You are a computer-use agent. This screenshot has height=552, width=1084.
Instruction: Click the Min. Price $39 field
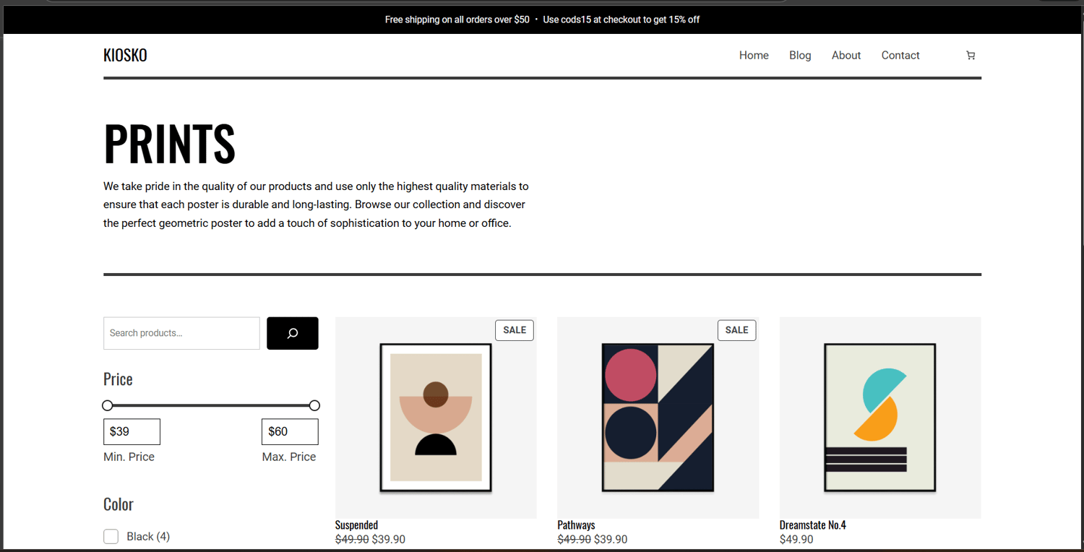(x=132, y=431)
